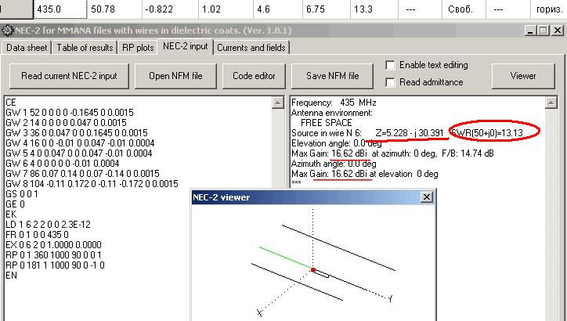Image resolution: width=567 pixels, height=321 pixels.
Task: Select the 6.75 table cell
Action: pyautogui.click(x=326, y=9)
